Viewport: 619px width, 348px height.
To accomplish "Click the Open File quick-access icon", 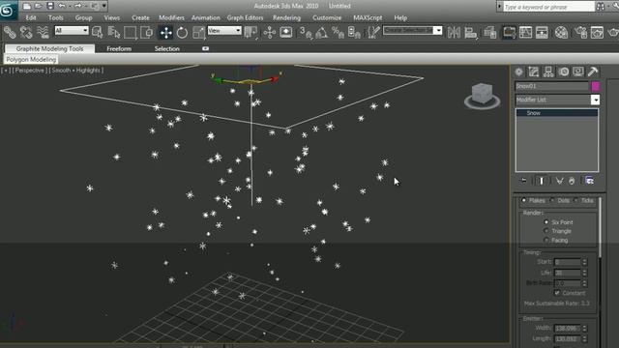I will (39, 6).
